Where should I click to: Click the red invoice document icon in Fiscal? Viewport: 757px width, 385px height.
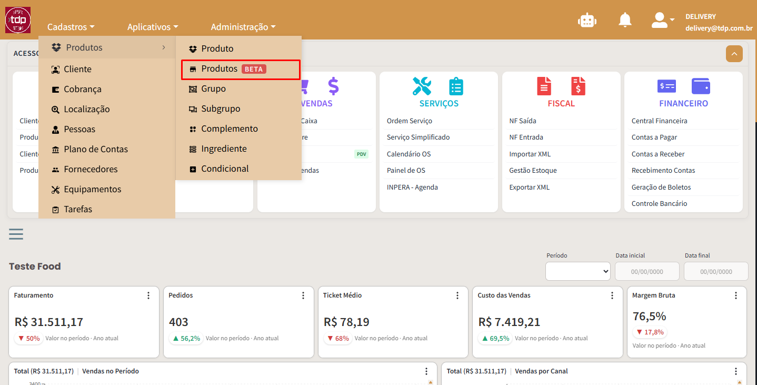click(x=544, y=86)
